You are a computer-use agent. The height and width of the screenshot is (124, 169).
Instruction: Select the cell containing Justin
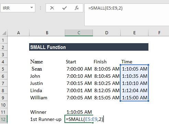point(47,83)
